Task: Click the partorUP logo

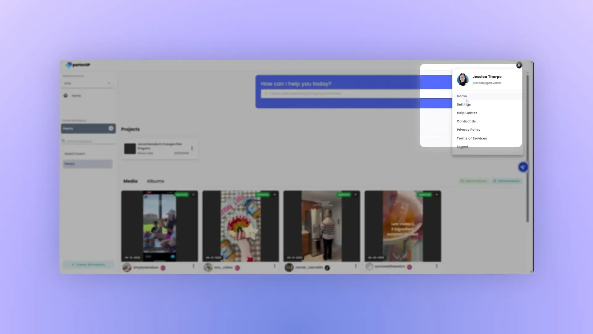Action: click(77, 65)
